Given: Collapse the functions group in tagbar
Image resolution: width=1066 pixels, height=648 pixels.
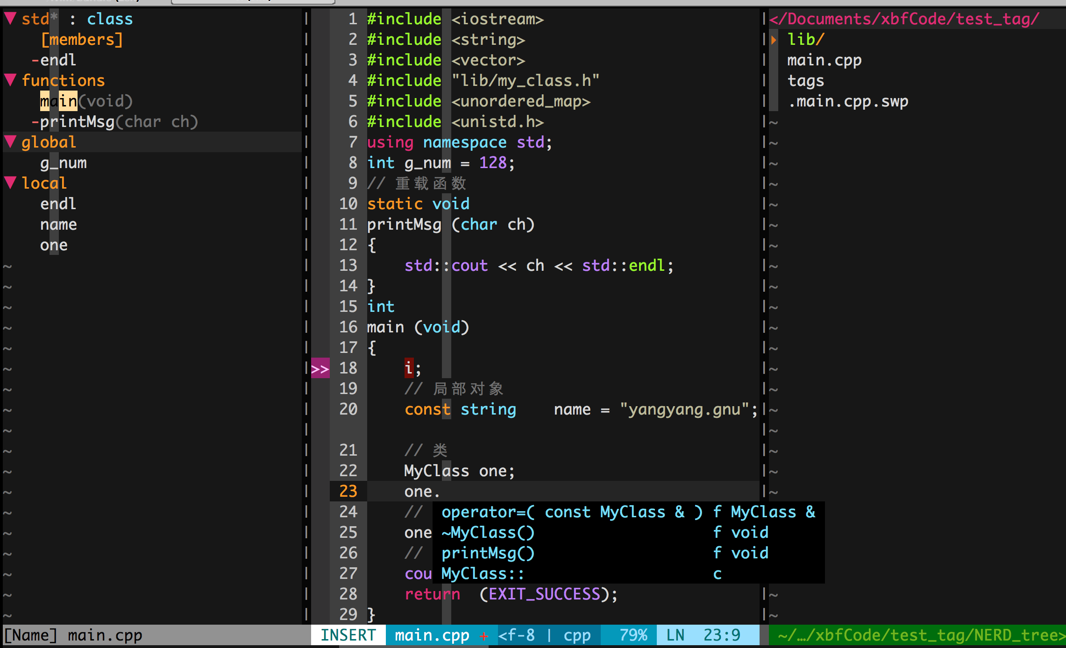Looking at the screenshot, I should point(11,80).
